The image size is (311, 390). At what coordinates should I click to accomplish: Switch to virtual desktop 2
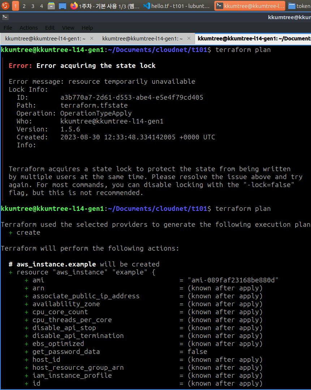(x=24, y=6)
